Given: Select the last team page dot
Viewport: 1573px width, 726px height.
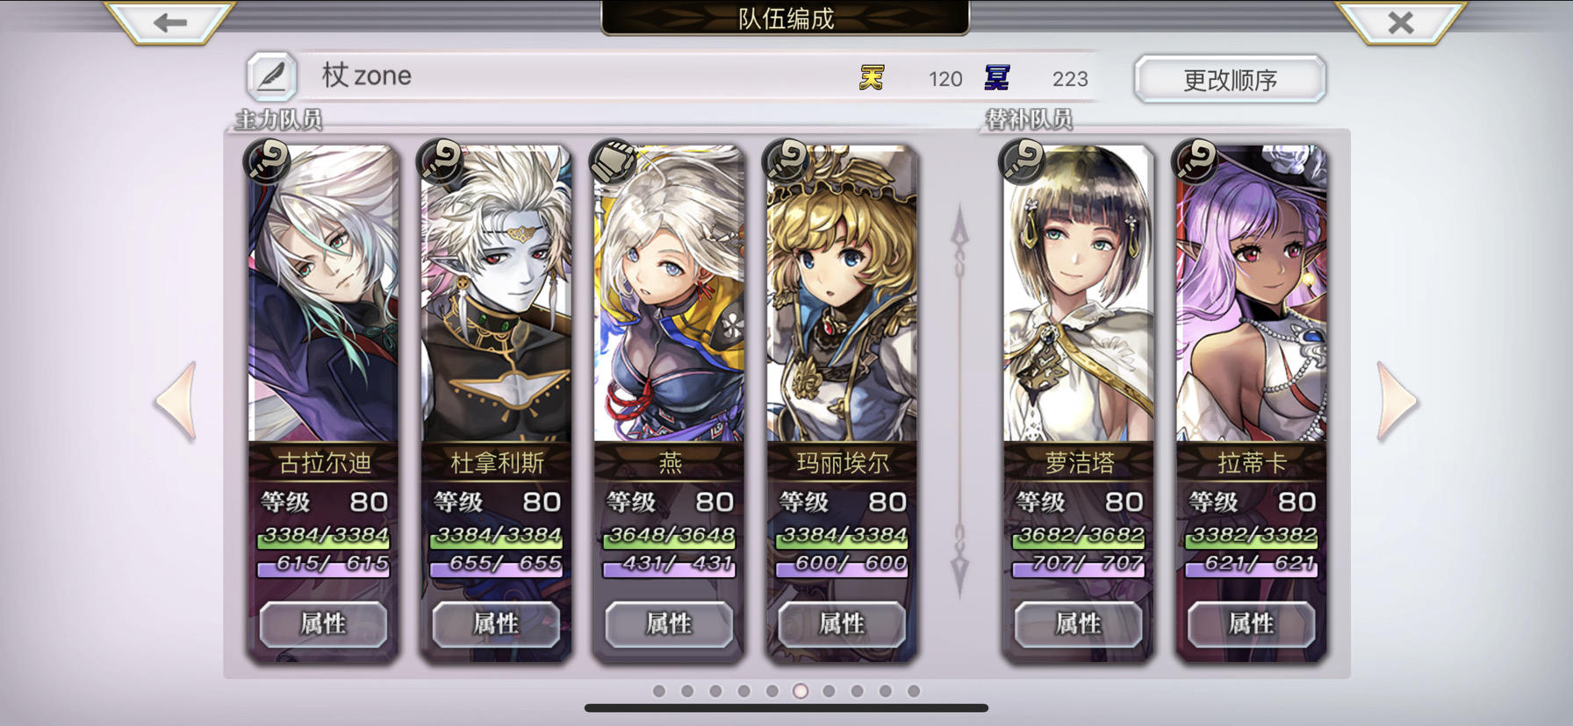Looking at the screenshot, I should [914, 691].
